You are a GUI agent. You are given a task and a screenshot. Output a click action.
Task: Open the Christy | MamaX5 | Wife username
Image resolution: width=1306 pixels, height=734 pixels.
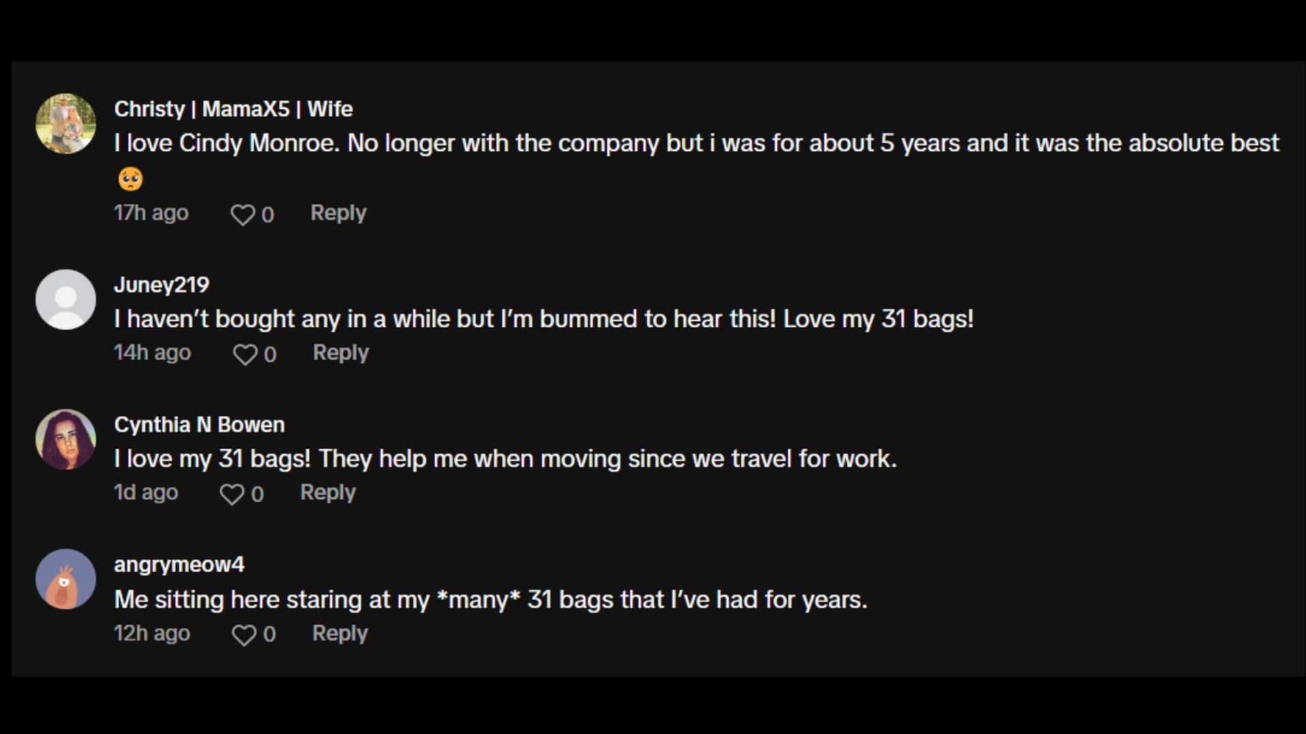tap(233, 109)
